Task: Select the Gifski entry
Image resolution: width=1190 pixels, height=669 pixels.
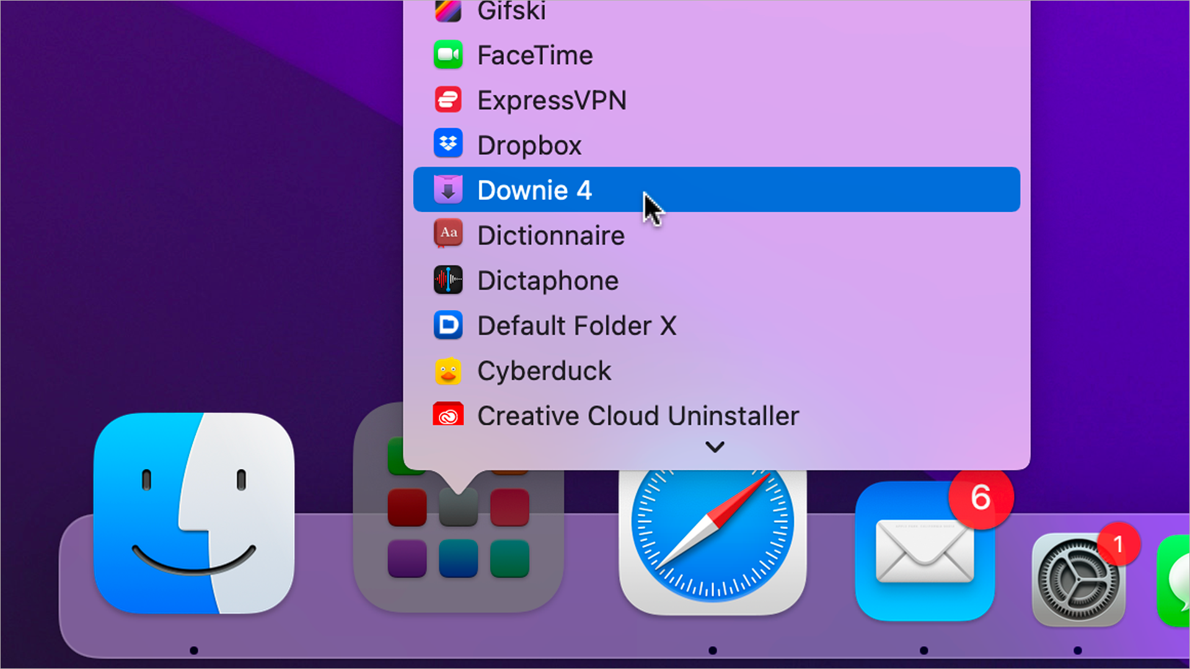Action: click(x=716, y=11)
